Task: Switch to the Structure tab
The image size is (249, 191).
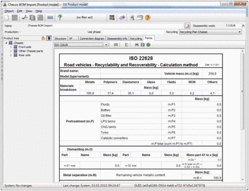Action: point(60,39)
